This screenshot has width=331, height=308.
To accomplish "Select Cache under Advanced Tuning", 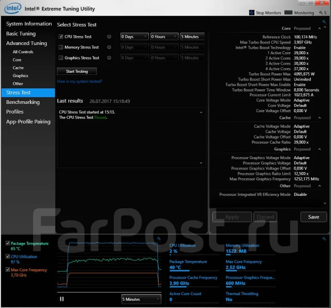I will point(18,68).
